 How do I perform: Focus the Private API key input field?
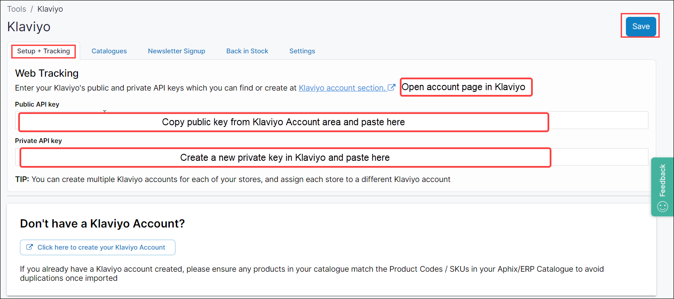click(x=598, y=157)
